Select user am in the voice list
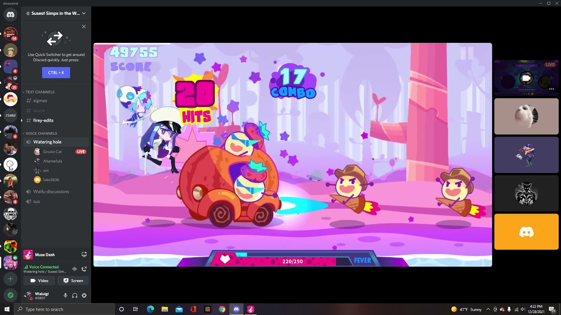The height and width of the screenshot is (315, 561). [x=46, y=171]
